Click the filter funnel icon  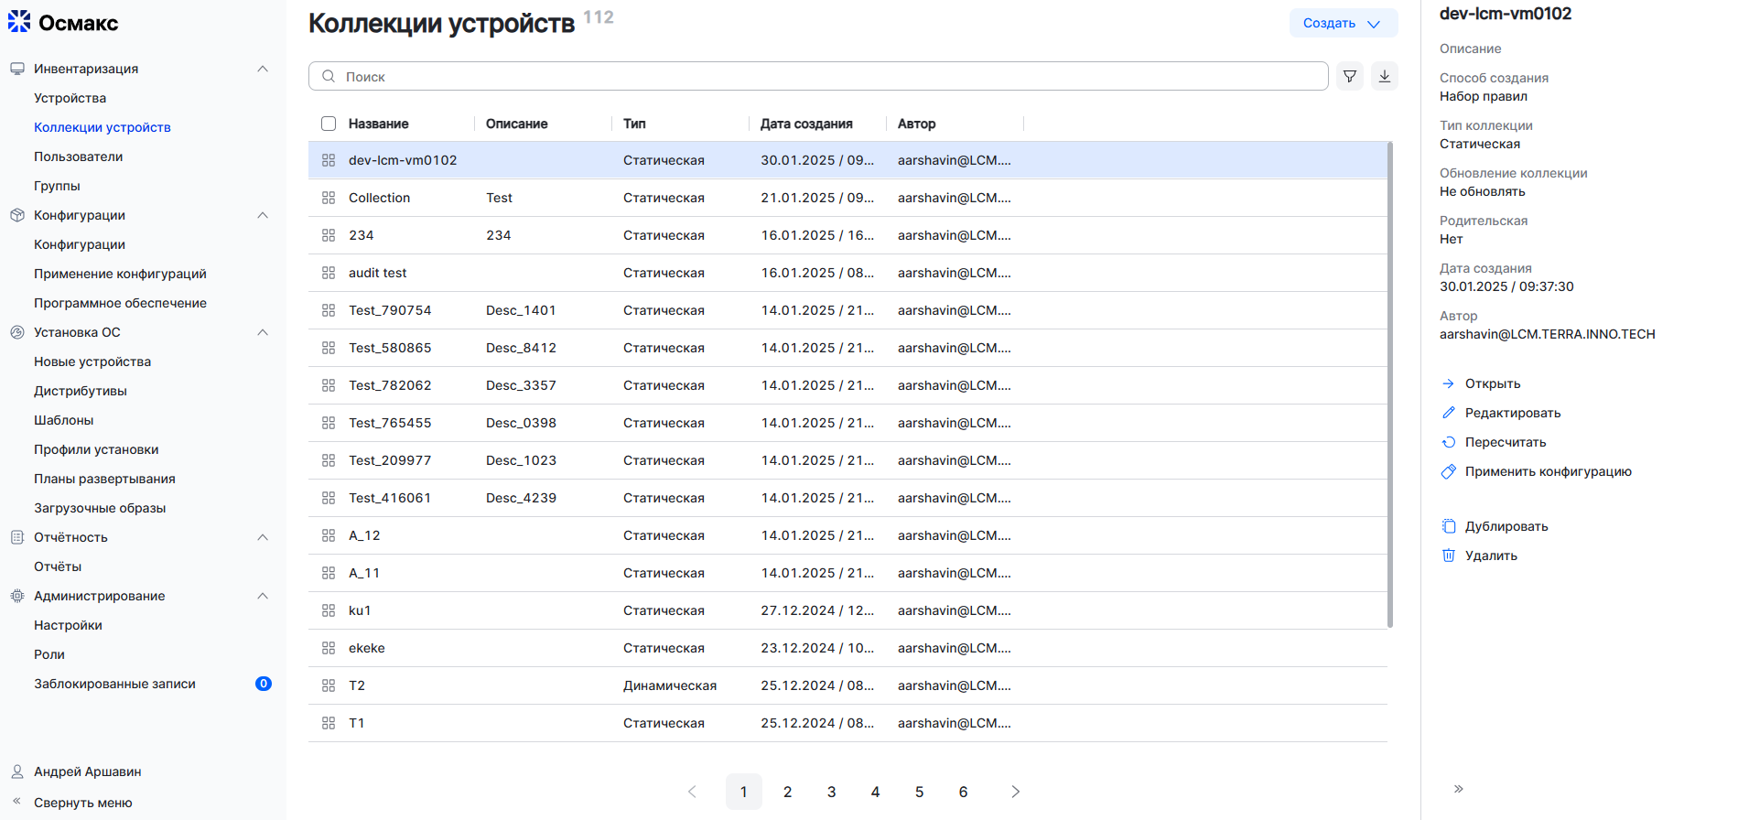click(x=1350, y=77)
